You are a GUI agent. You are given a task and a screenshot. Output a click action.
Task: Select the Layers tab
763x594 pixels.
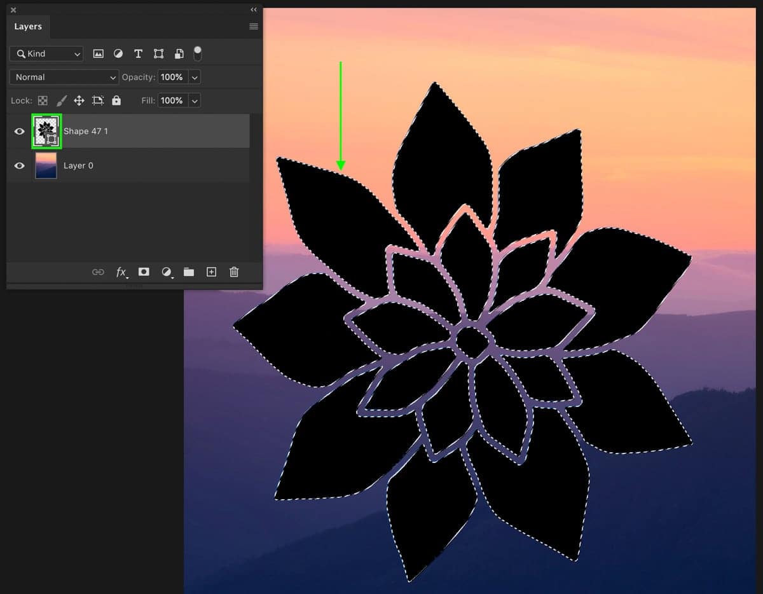click(28, 27)
